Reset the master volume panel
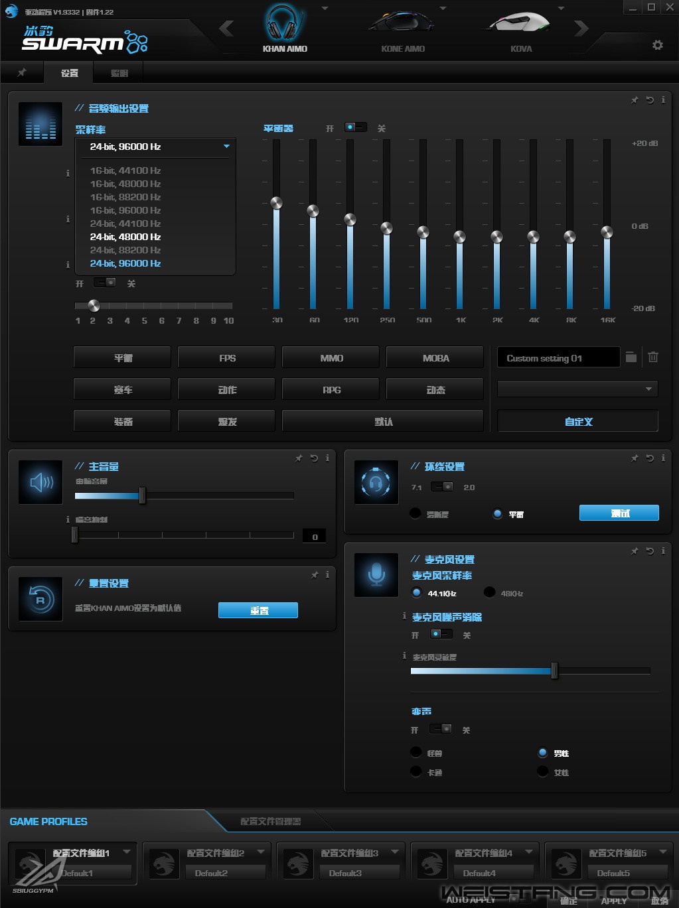Image resolution: width=679 pixels, height=908 pixels. pos(314,458)
